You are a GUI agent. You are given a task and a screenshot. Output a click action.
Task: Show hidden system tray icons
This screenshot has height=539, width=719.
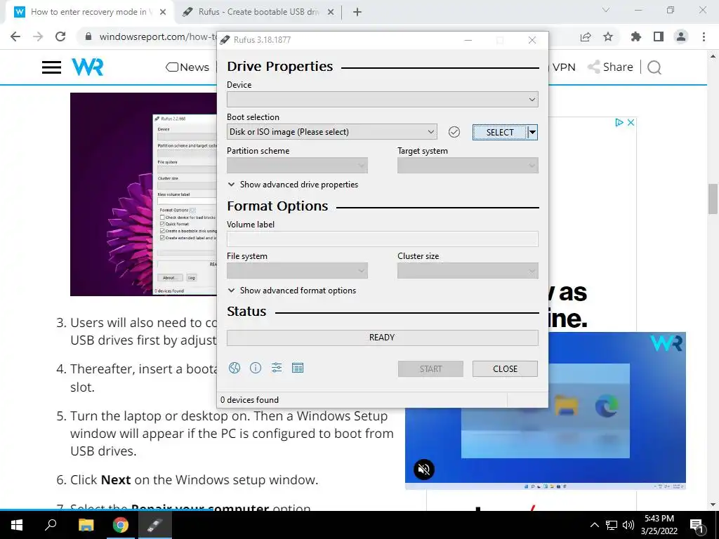click(x=594, y=525)
